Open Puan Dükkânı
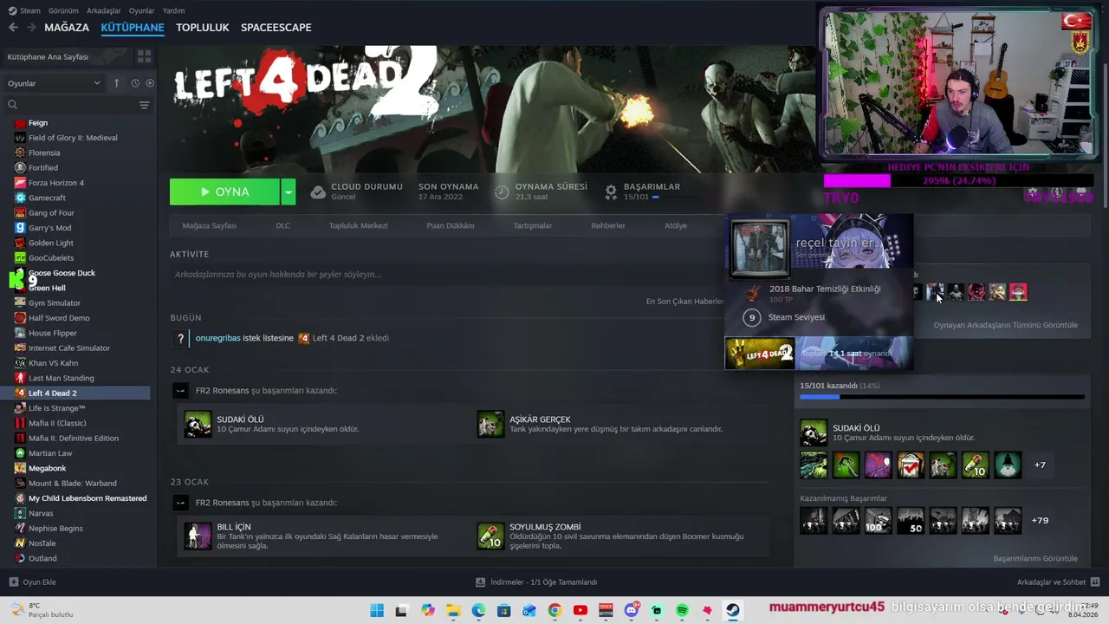The image size is (1109, 624). [451, 225]
